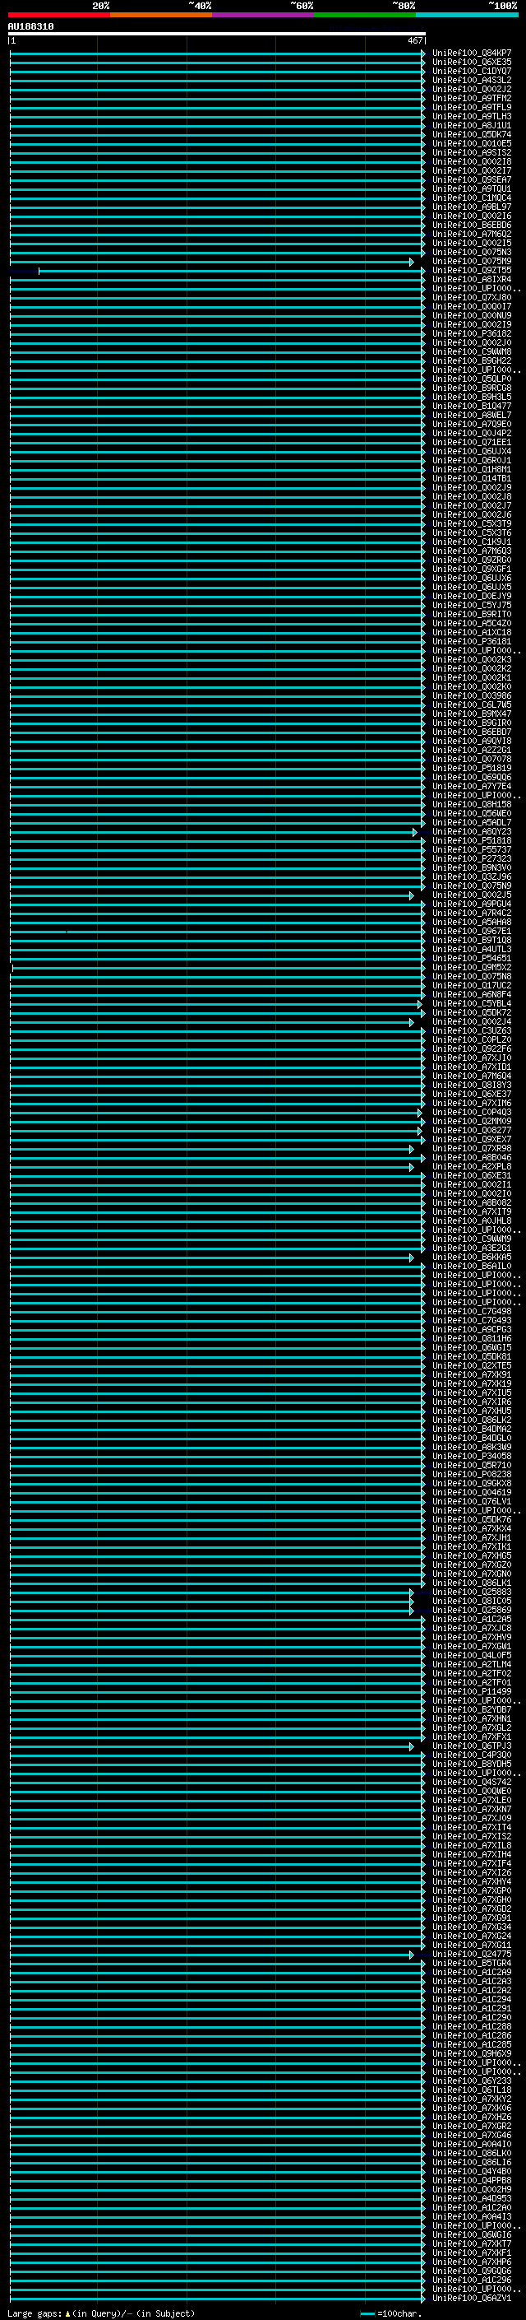Open hit UniRef100_A9TLH3
This screenshot has width=526, height=2320.
click(x=471, y=116)
